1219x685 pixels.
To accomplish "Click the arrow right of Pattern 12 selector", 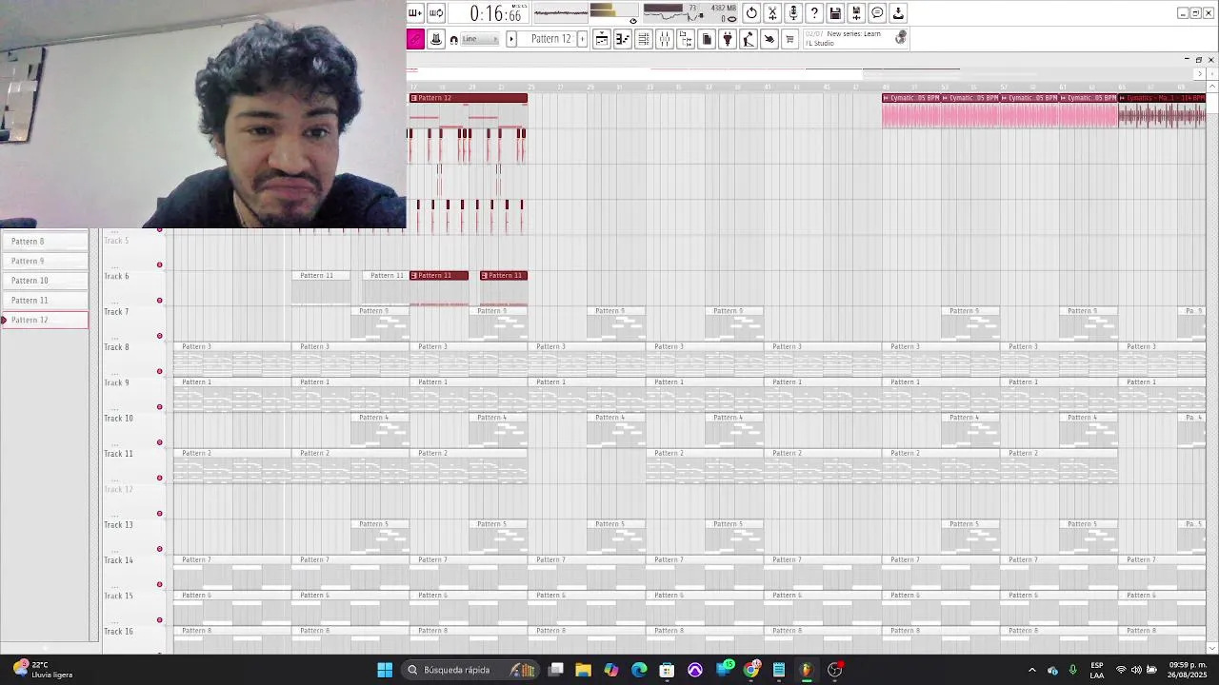I will (583, 39).
